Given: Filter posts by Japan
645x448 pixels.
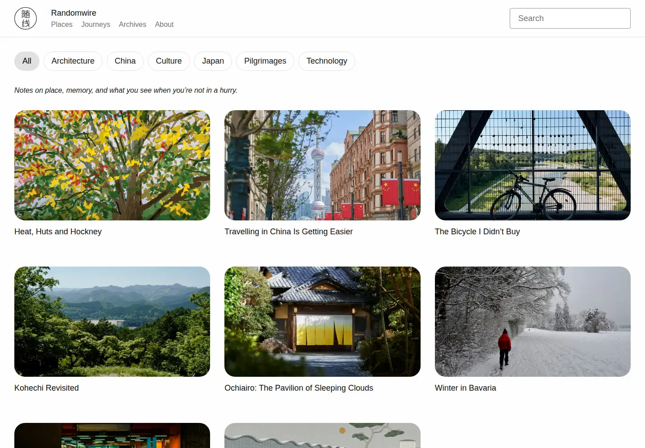Looking at the screenshot, I should coord(213,61).
